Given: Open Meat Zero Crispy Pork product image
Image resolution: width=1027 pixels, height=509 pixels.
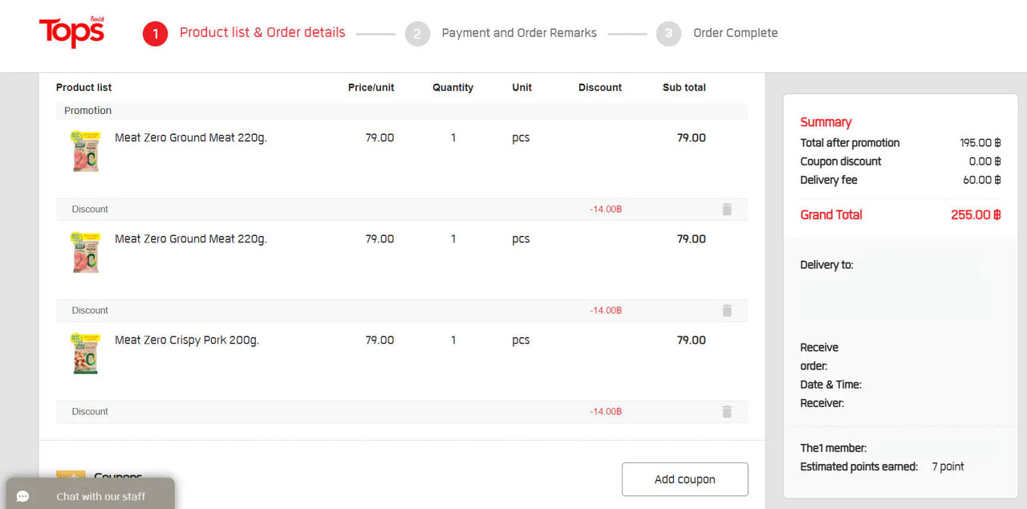Looking at the screenshot, I should 84,353.
